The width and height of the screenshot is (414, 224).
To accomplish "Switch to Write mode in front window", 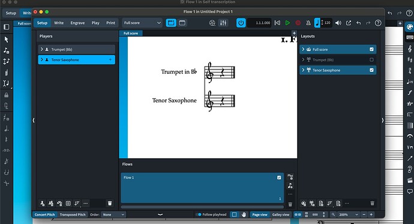I will [59, 23].
